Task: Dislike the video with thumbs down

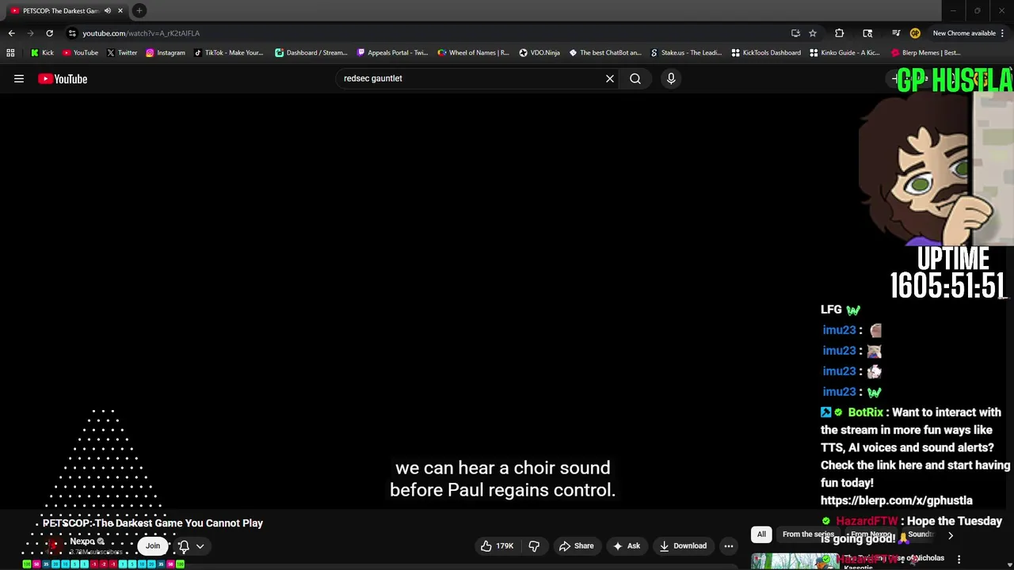Action: [534, 545]
